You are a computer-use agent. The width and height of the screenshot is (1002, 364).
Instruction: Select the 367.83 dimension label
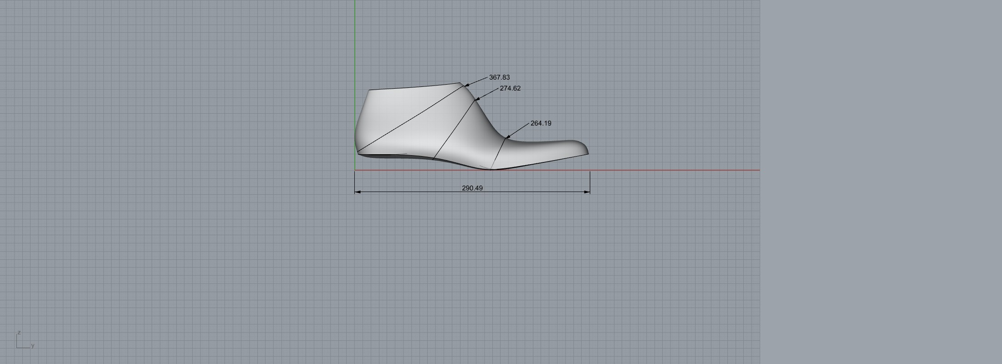pos(499,77)
